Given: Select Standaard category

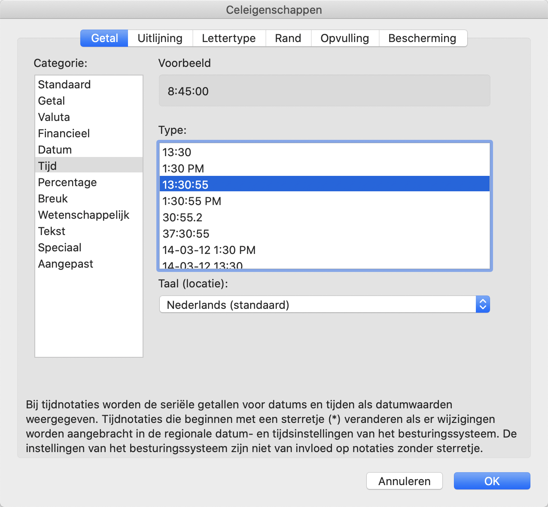Looking at the screenshot, I should [x=89, y=84].
